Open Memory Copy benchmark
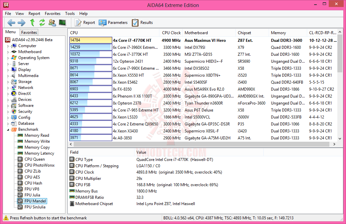 (37, 147)
